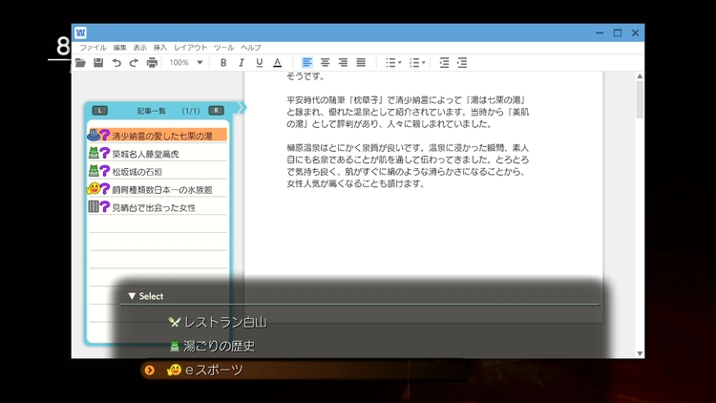Click the document paragraph starting 平安時代の随筆

point(408,112)
